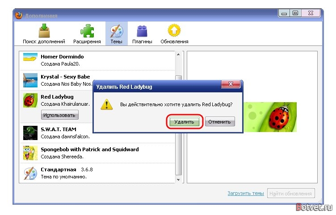Viewport: 336px width, 215px height.
Task: Click the Стандартная default theme icon
Action: coord(30,173)
